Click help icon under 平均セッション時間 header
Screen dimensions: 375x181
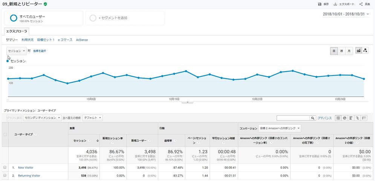click(x=223, y=143)
